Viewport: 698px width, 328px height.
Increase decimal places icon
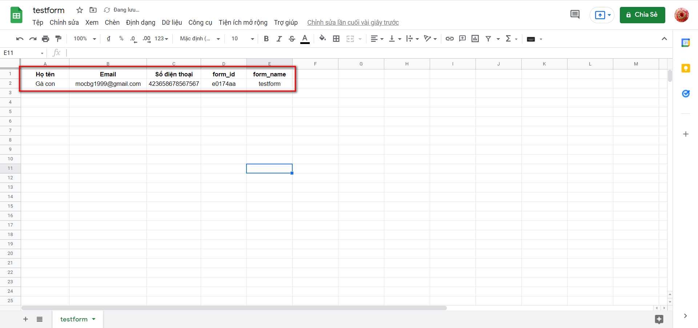coord(147,39)
